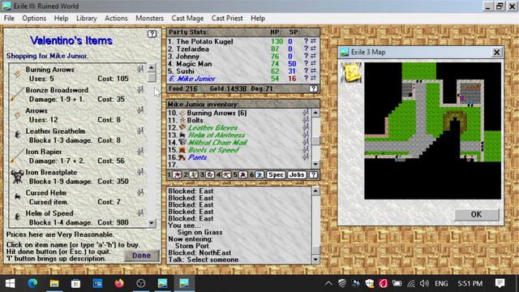Viewport: 519px width, 292px height.
Task: Buy Burning Arrows from shop list
Action: pos(49,70)
